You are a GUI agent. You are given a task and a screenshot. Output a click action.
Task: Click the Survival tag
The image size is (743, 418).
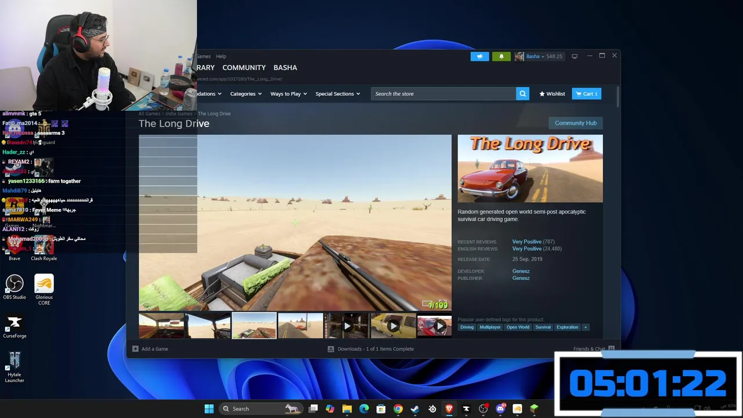(543, 327)
